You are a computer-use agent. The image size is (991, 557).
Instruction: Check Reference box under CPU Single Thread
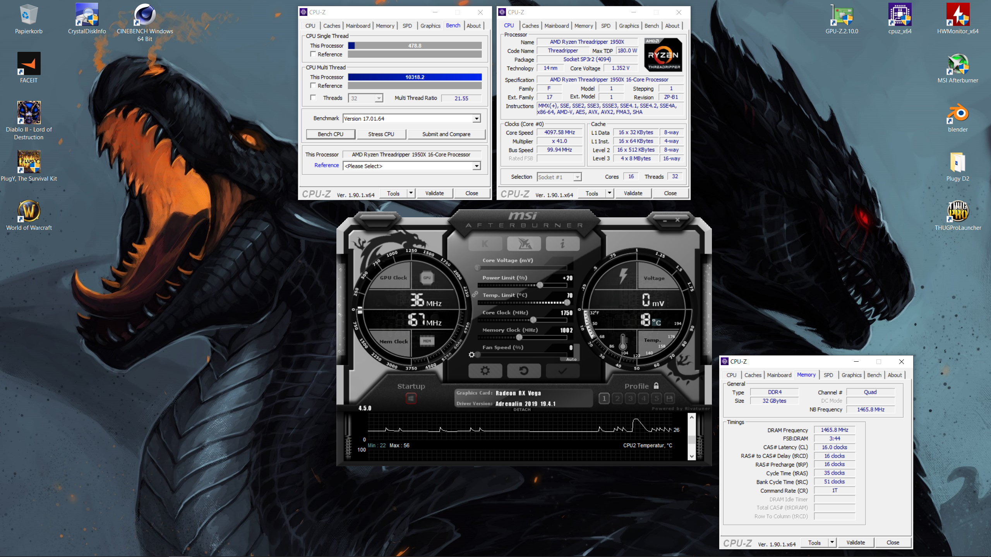pos(313,54)
